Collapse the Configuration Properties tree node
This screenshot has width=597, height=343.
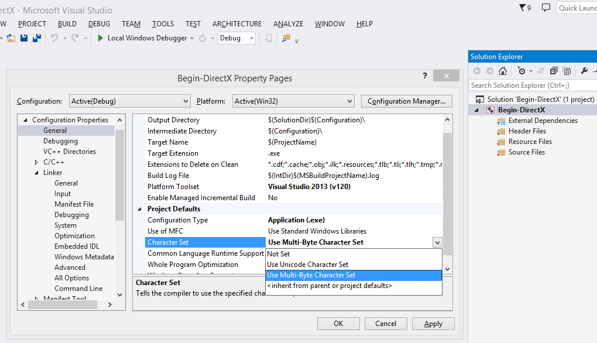tap(26, 120)
